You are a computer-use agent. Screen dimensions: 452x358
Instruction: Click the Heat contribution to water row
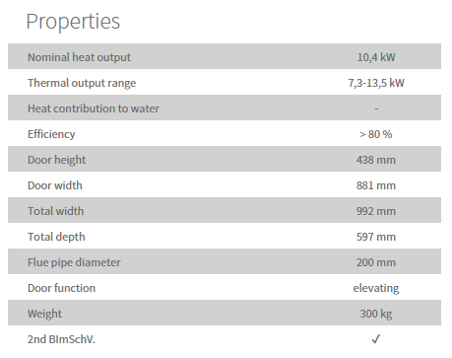pyautogui.click(x=225, y=107)
